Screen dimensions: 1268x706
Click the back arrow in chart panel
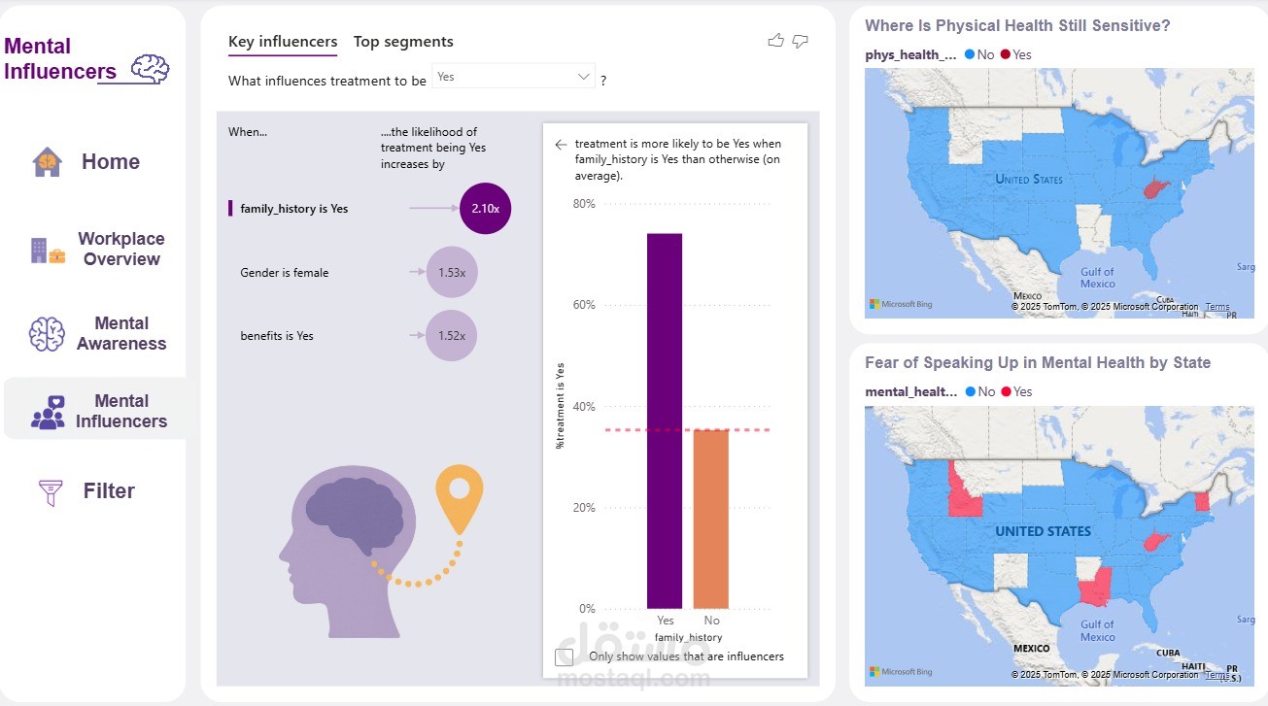pos(560,145)
